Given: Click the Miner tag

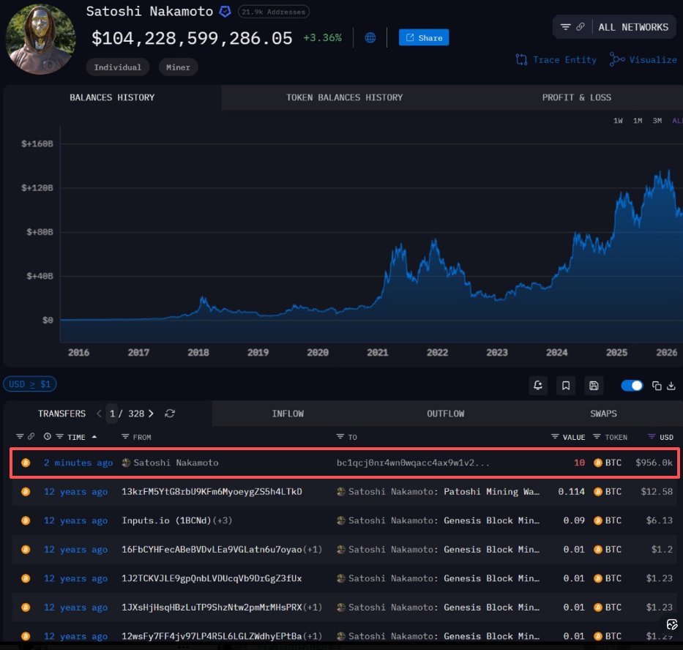Looking at the screenshot, I should click(x=178, y=67).
